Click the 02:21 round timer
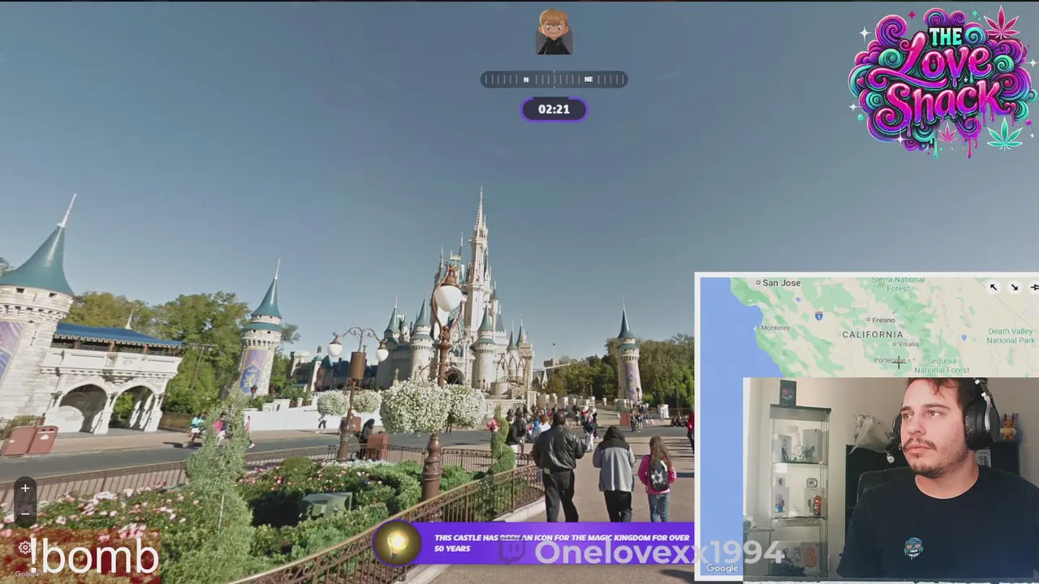Viewport: 1039px width, 584px height. coord(554,109)
